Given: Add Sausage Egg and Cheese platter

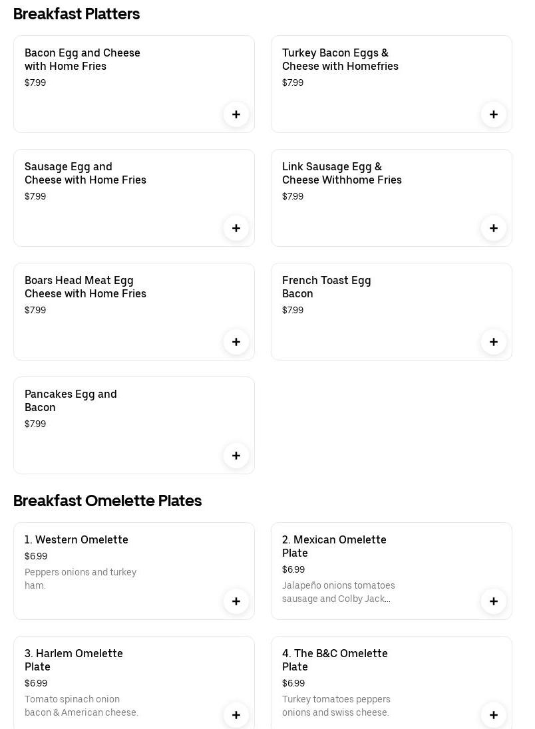Looking at the screenshot, I should [236, 228].
